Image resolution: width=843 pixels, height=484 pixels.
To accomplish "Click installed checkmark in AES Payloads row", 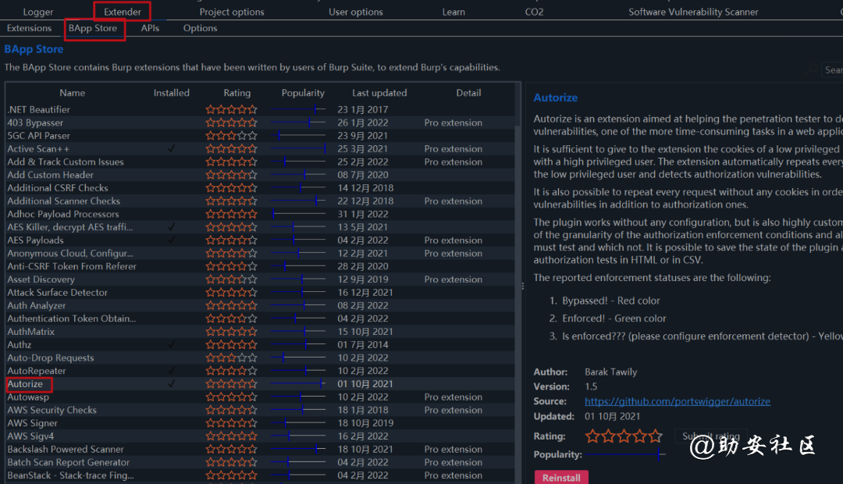I will (171, 240).
